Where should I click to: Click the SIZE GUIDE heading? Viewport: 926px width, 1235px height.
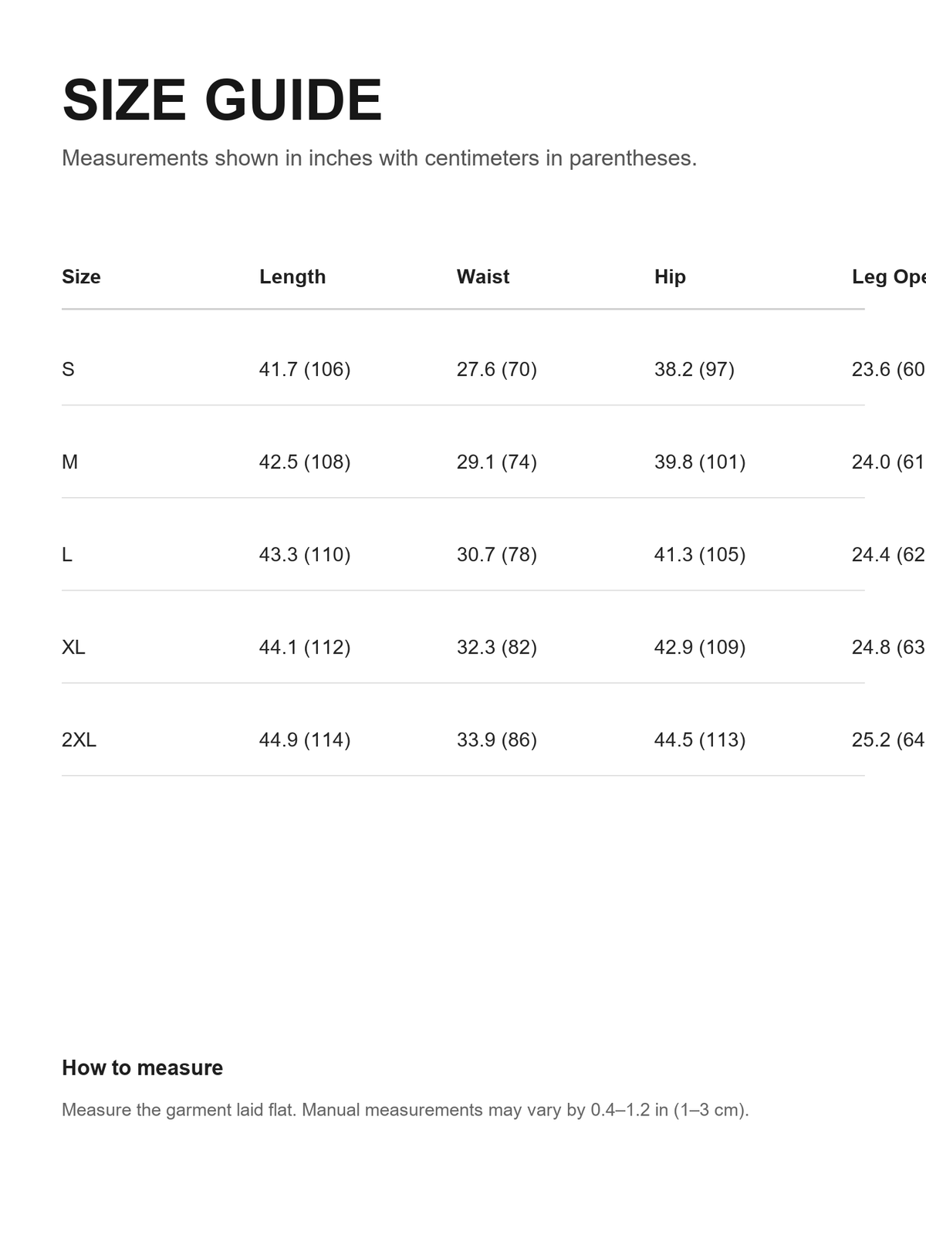click(222, 100)
